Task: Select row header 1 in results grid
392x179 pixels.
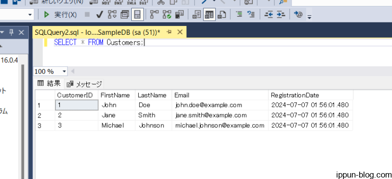Action: coord(45,105)
